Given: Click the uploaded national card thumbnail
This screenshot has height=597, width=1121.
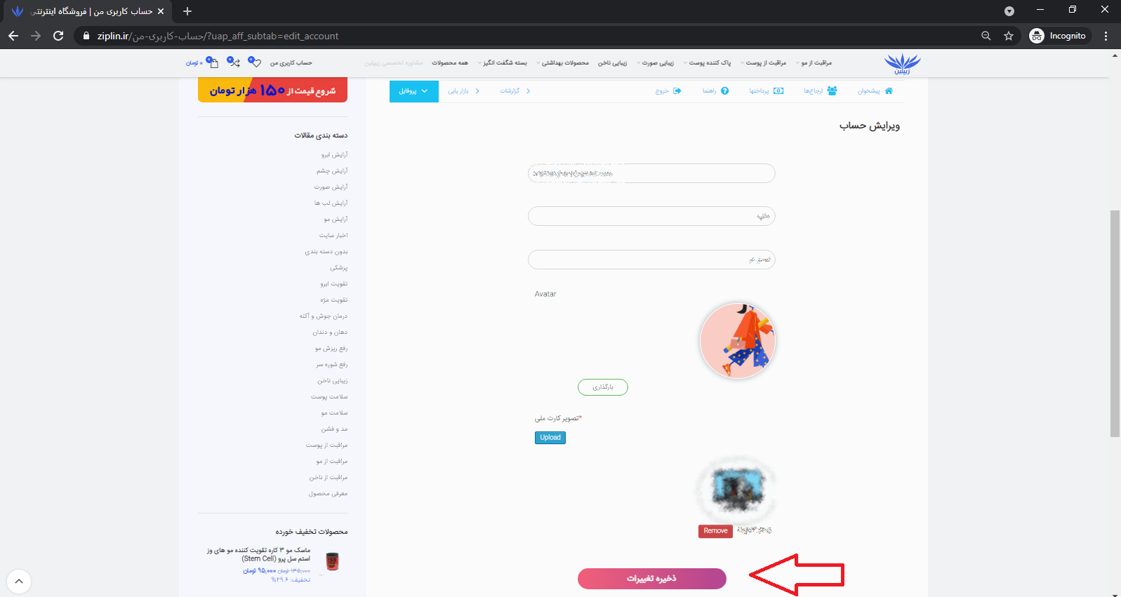Looking at the screenshot, I should (736, 489).
